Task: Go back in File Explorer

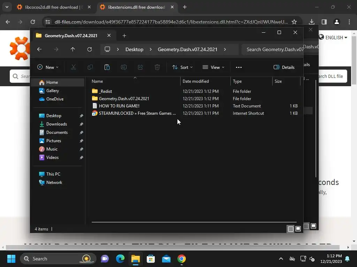Action: pos(39,49)
